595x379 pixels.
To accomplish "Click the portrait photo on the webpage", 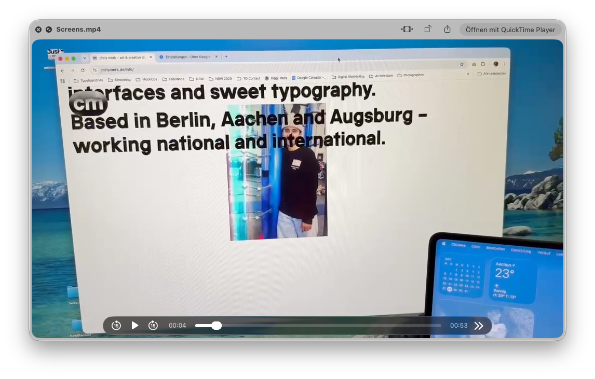I will pos(277,171).
